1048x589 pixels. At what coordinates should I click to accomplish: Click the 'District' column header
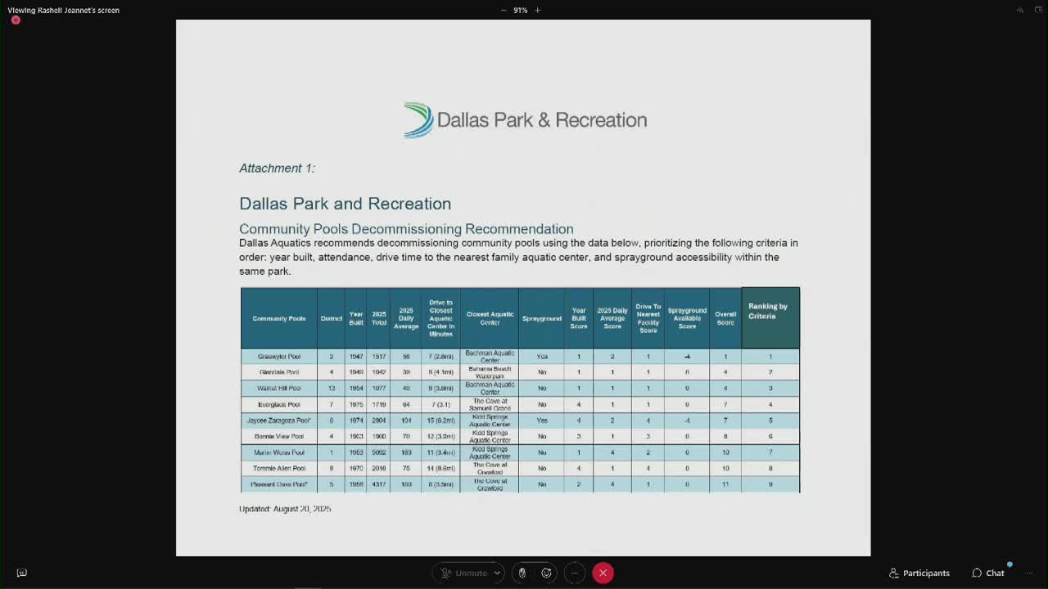coord(332,318)
